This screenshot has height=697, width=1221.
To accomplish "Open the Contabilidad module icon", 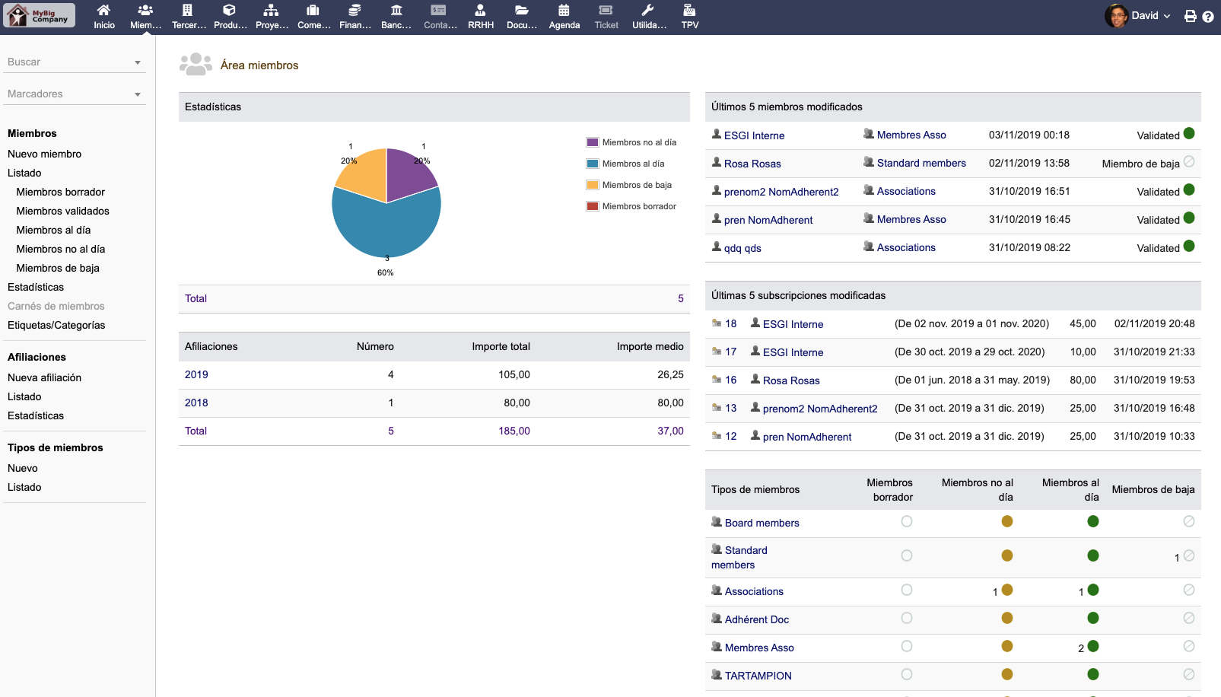I will pos(438,10).
